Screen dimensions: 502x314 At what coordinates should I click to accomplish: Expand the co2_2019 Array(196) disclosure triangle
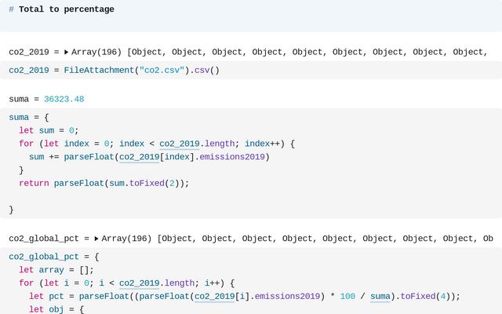point(66,52)
